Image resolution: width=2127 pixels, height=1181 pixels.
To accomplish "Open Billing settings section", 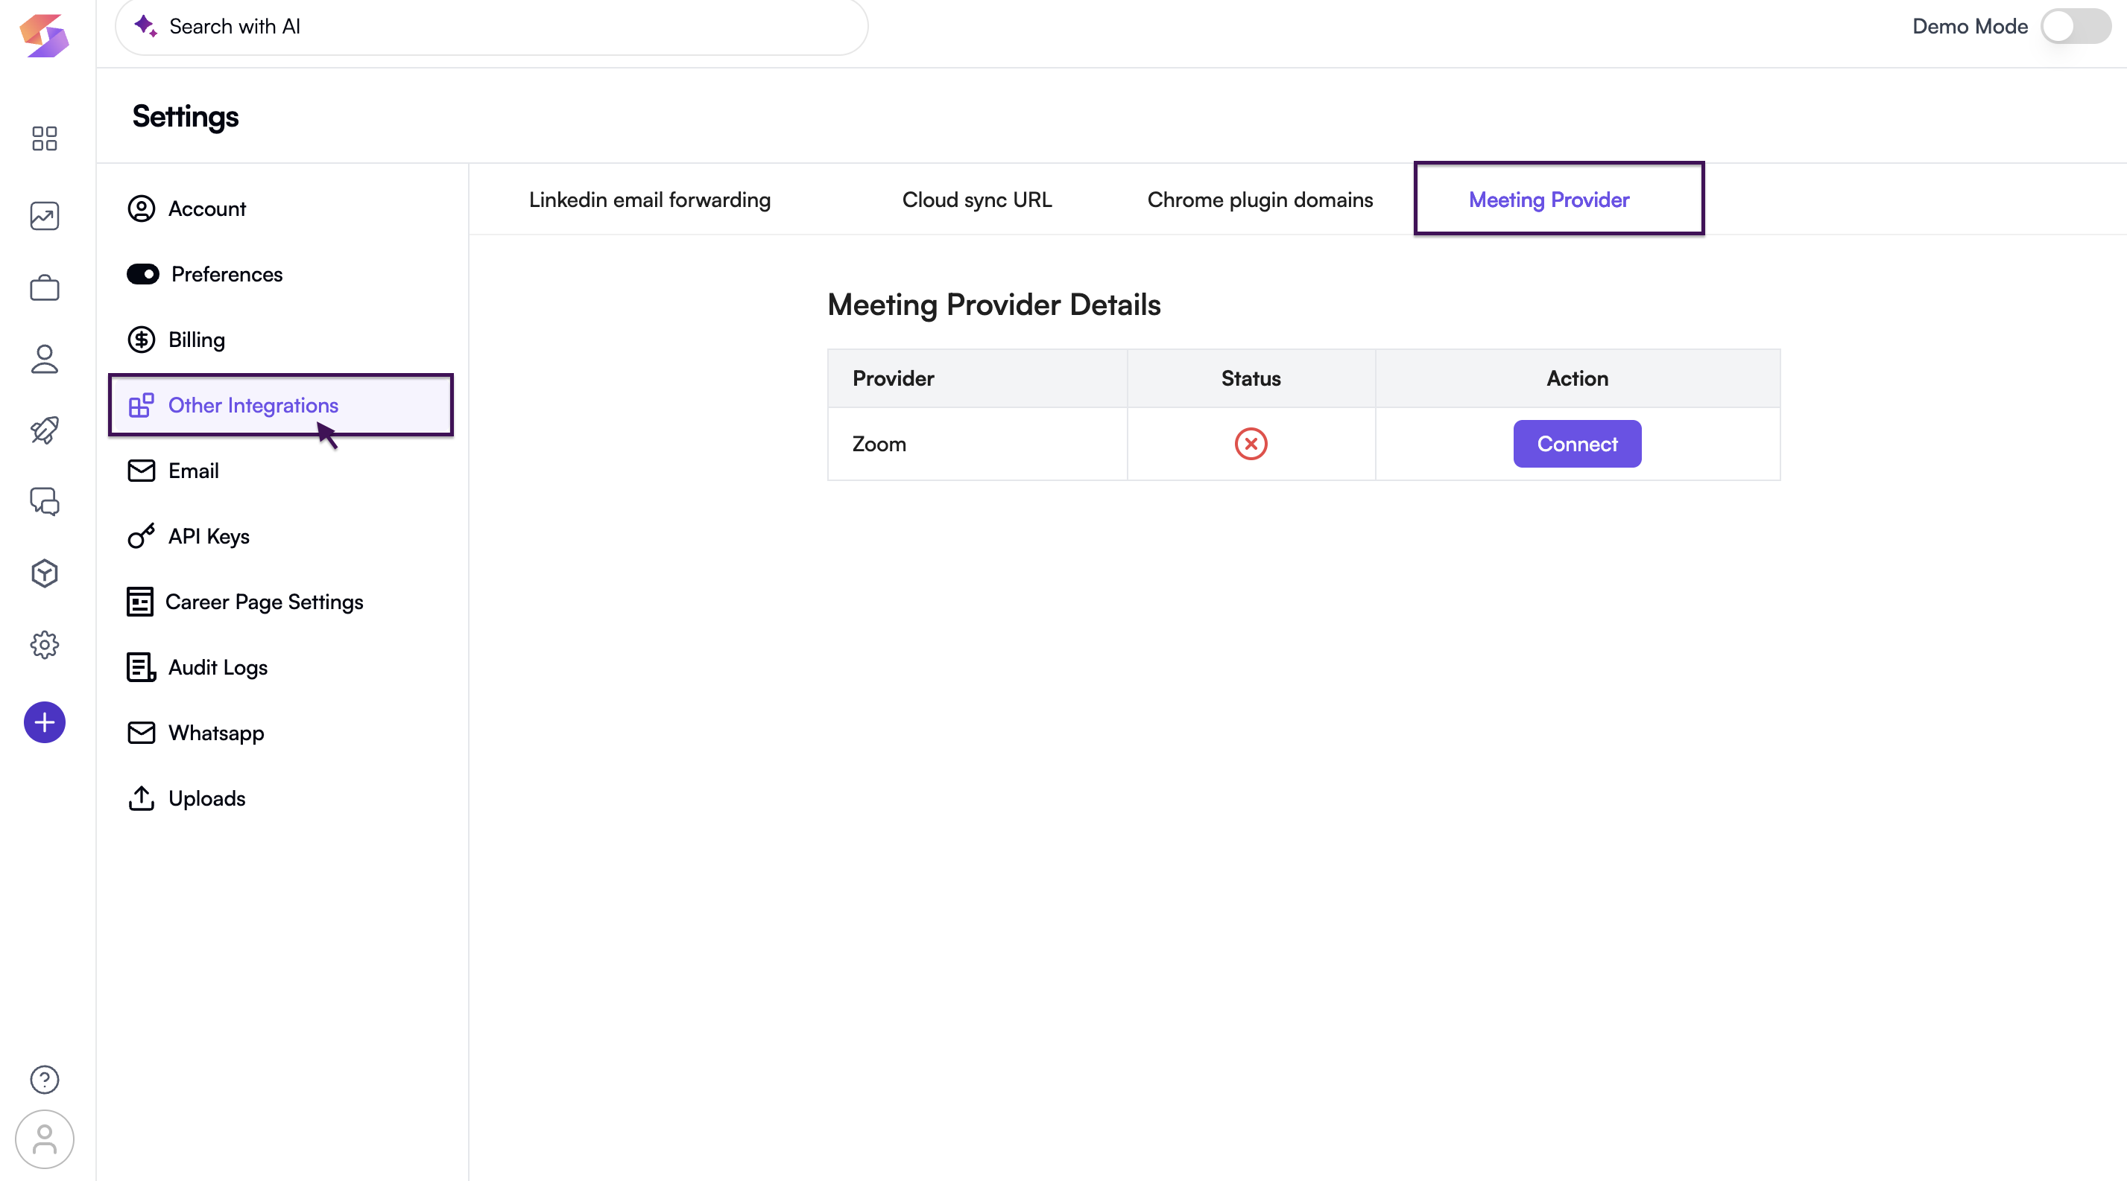I will pyautogui.click(x=281, y=340).
